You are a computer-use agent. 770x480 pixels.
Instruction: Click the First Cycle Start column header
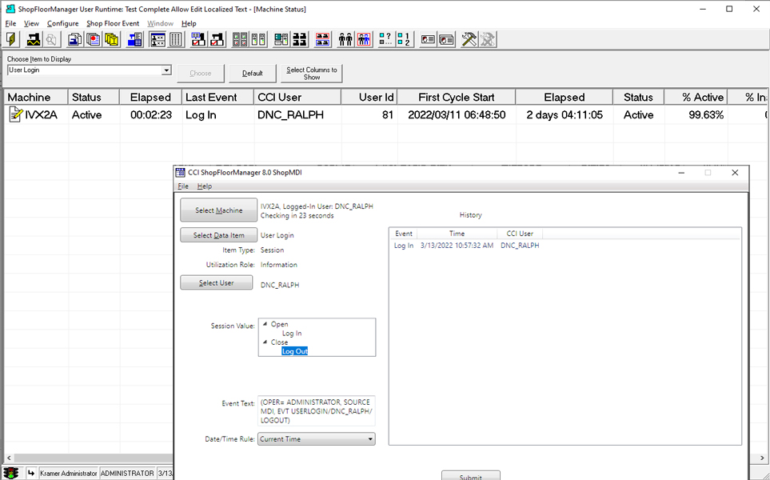tap(457, 98)
